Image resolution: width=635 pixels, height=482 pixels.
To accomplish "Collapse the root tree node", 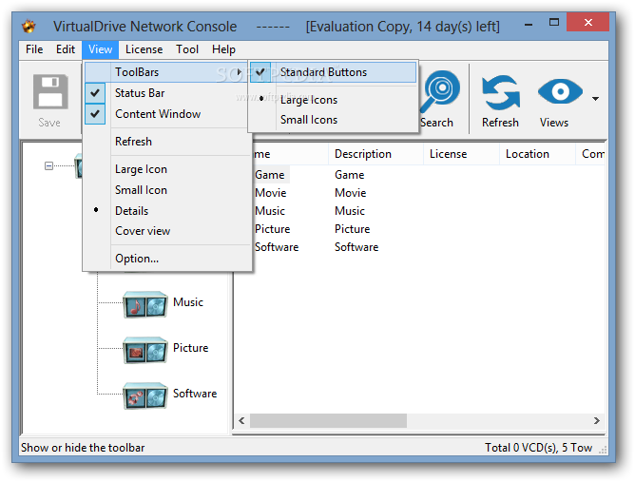I will 48,165.
